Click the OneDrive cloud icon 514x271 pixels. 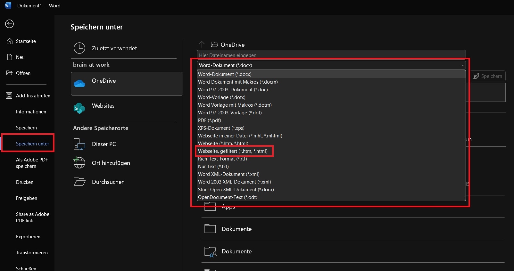pyautogui.click(x=79, y=84)
